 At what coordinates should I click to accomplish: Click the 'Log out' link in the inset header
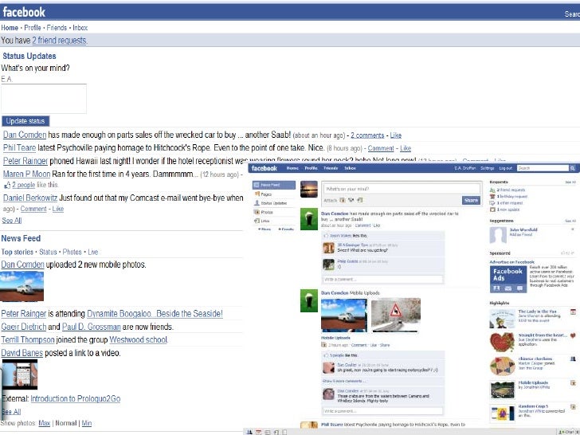pos(505,168)
